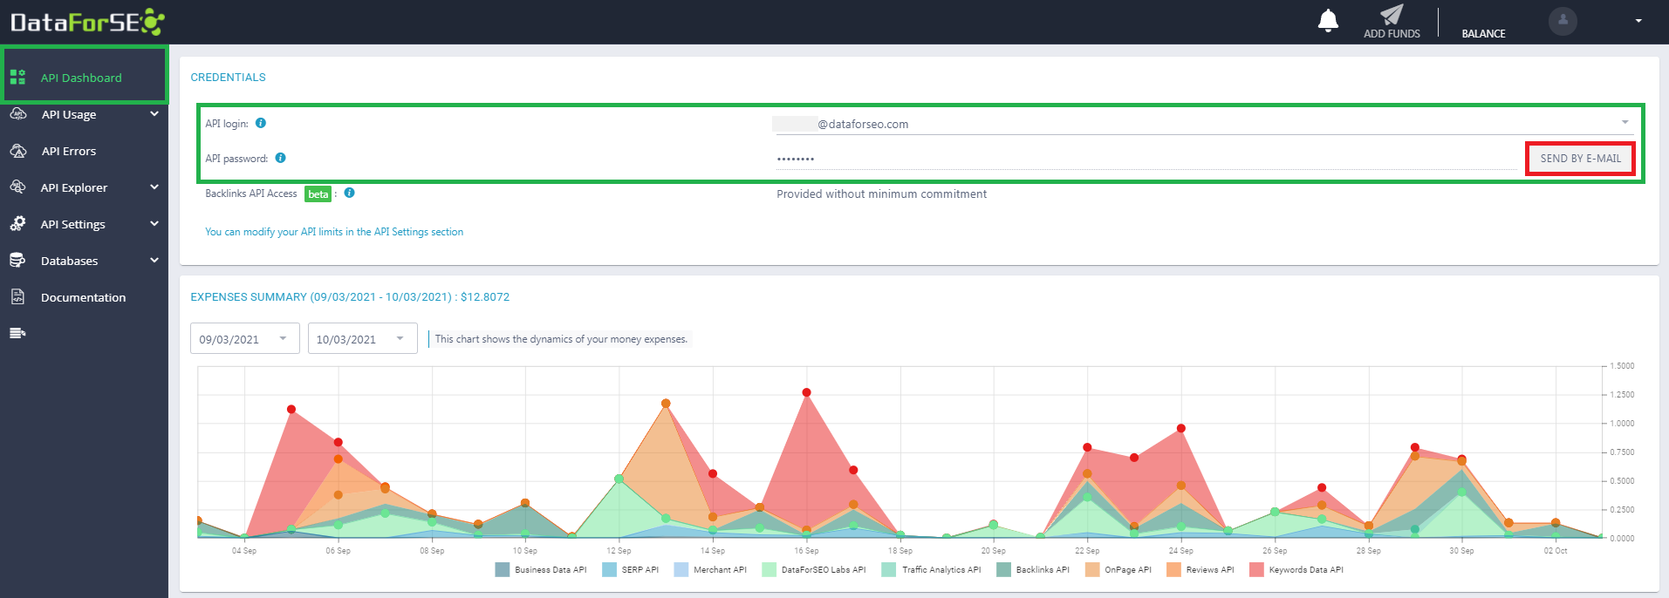Viewport: 1669px width, 598px height.
Task: Toggle Backlinks API legend swatch
Action: point(1003,569)
